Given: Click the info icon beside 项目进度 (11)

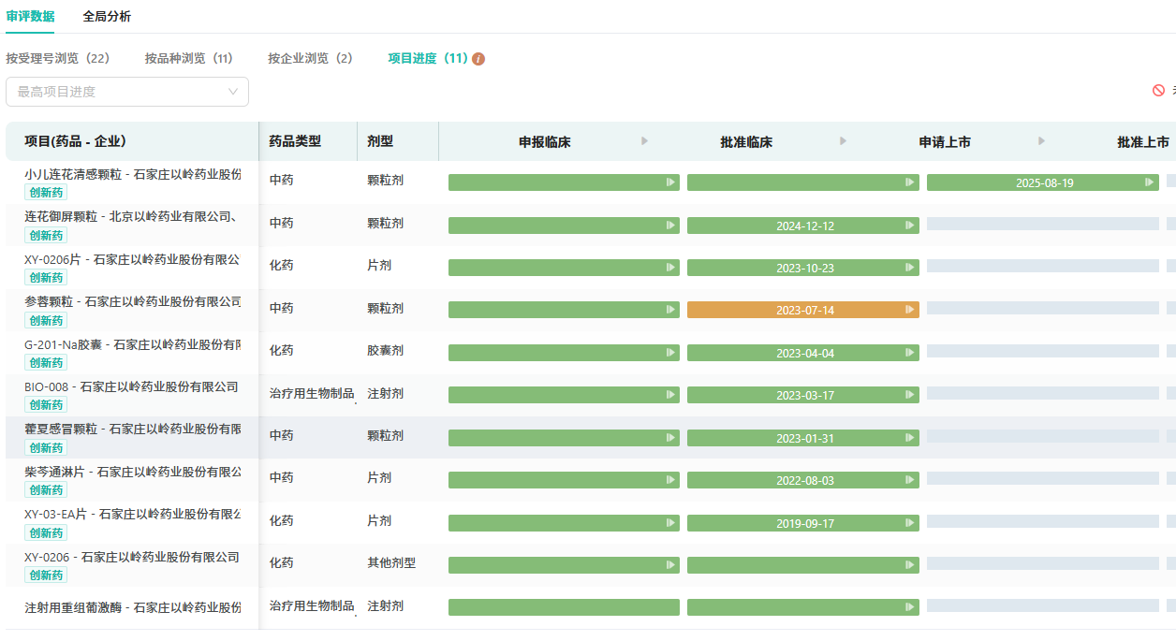Looking at the screenshot, I should click(x=478, y=59).
